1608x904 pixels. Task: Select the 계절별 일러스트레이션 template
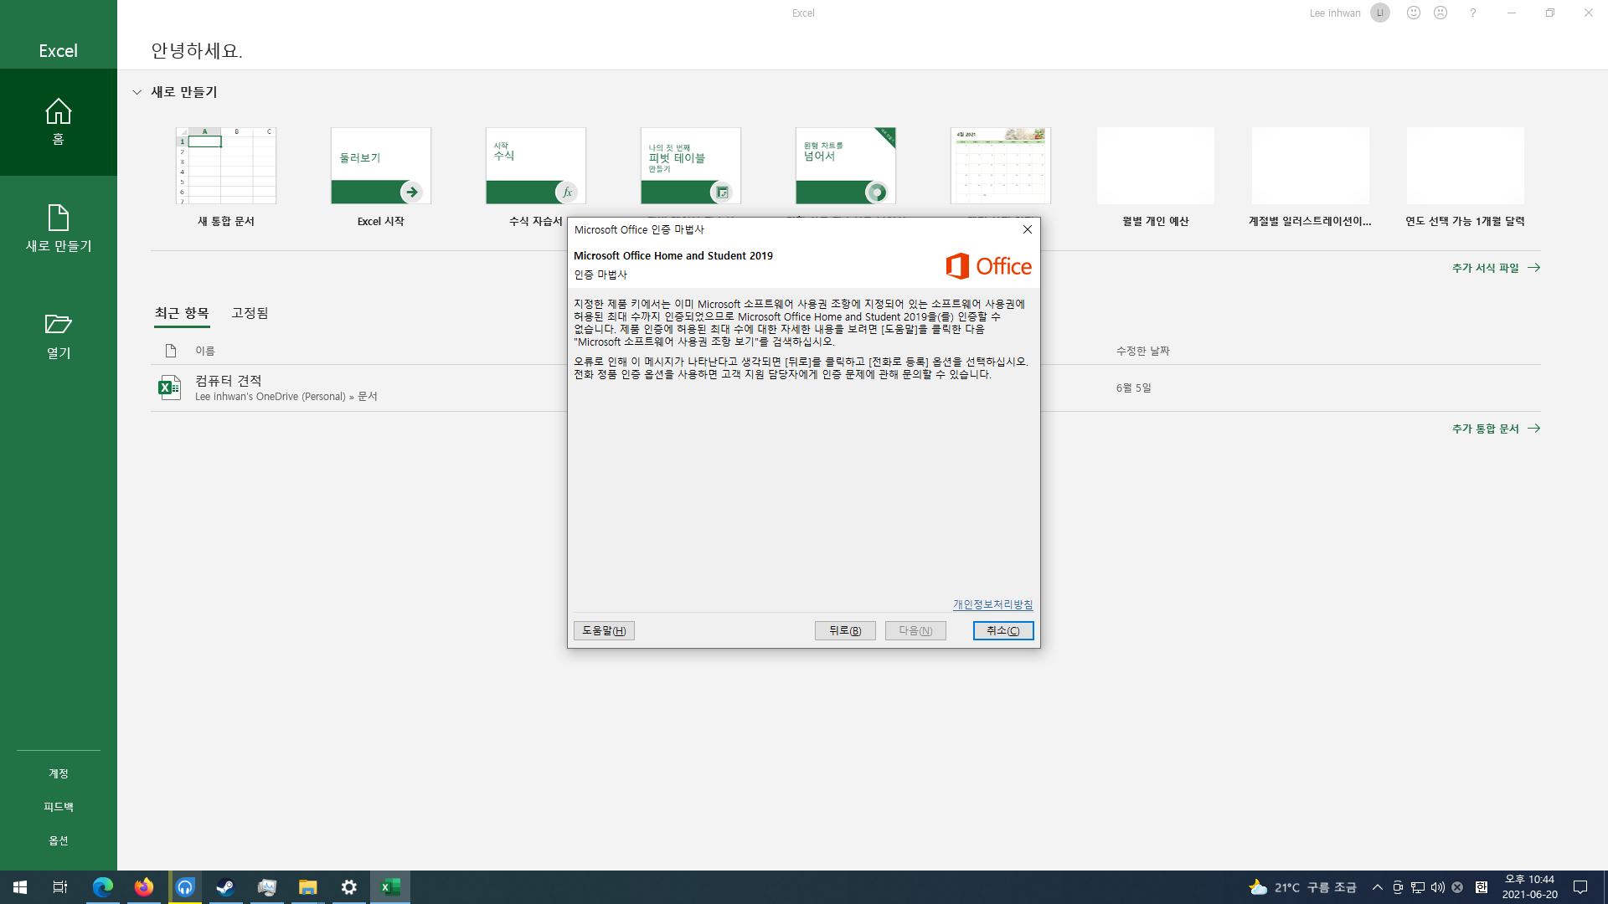point(1311,177)
